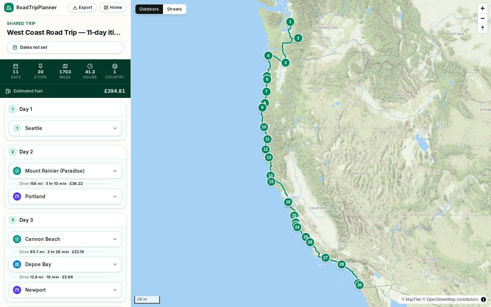
Task: Expand the Newport stop
Action: [65, 290]
